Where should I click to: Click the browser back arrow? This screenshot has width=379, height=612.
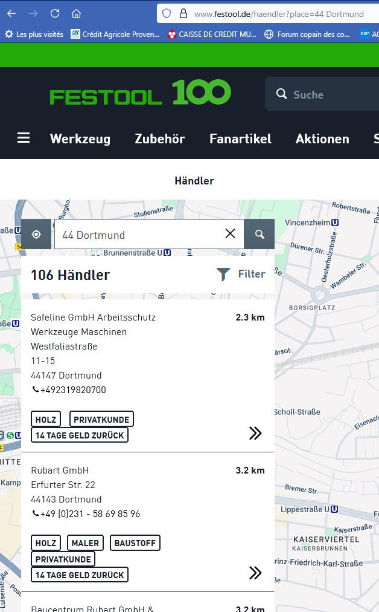11,13
